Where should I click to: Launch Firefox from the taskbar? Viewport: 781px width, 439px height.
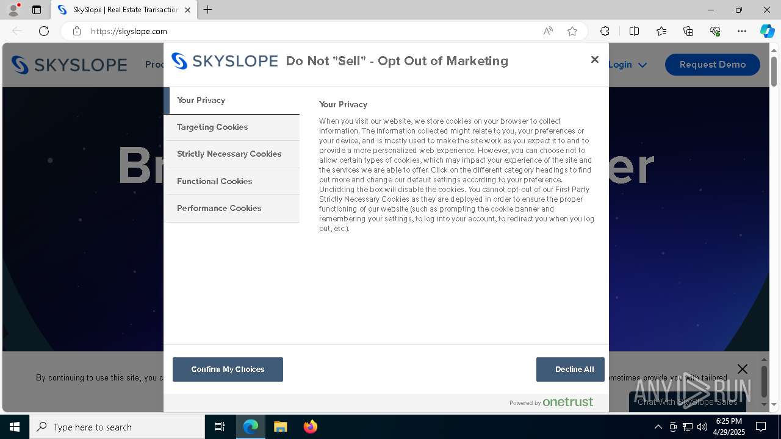pyautogui.click(x=310, y=427)
